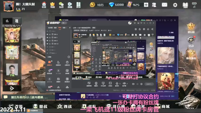Open 歌词助手 tool in toolbox
Viewport: 201px width, 113px height.
tap(67, 80)
